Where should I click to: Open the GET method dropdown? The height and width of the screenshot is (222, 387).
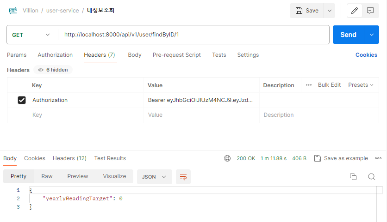[31, 35]
